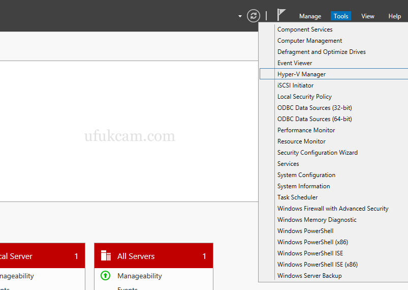Click the Local Server count 1
Image resolution: width=408 pixels, height=290 pixels.
tap(76, 256)
